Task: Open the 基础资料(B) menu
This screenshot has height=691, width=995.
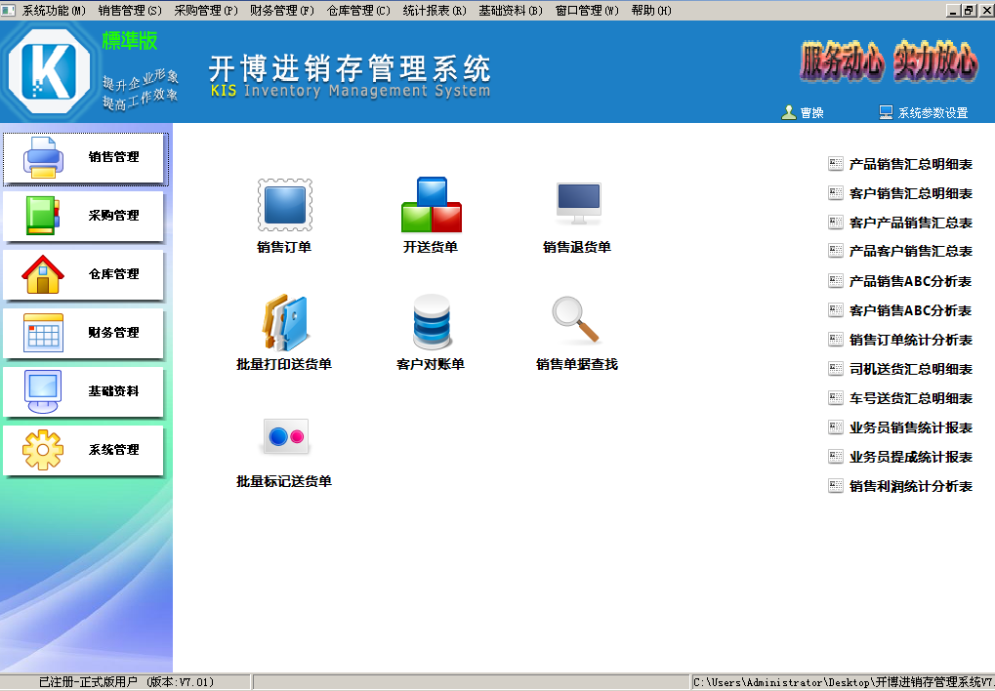Action: [511, 11]
